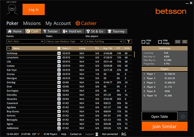This screenshot has width=194, height=137.
Task: Open the Help link in status bar
Action: (x=64, y=134)
